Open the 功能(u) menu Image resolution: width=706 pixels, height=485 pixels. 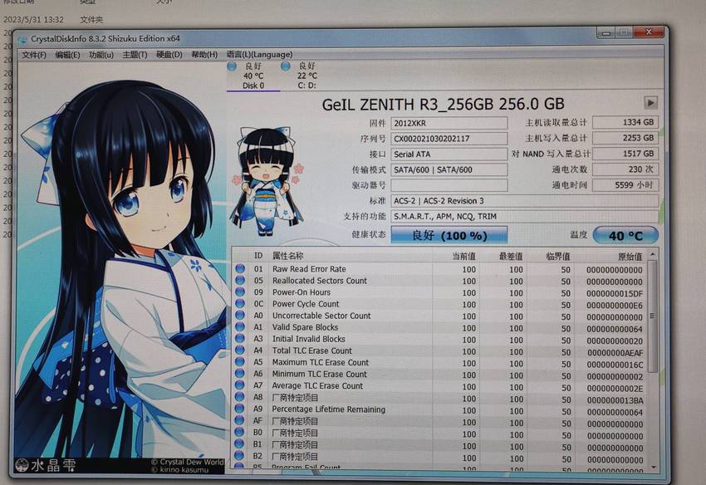101,55
